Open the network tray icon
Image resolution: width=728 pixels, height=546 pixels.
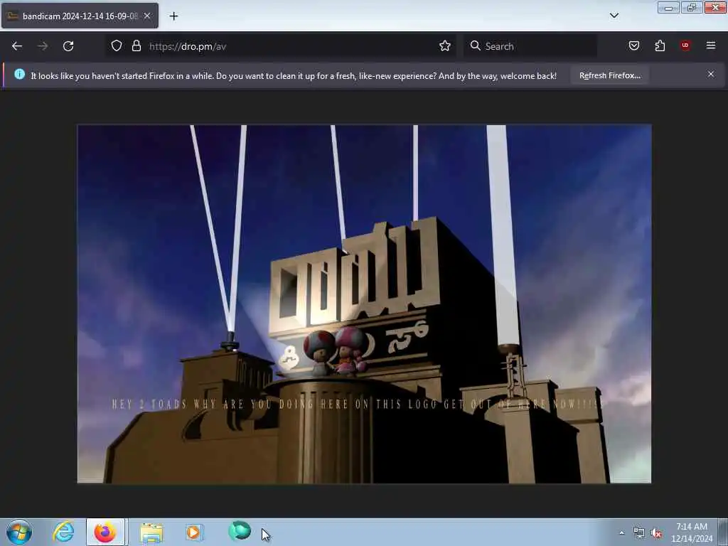coord(639,533)
